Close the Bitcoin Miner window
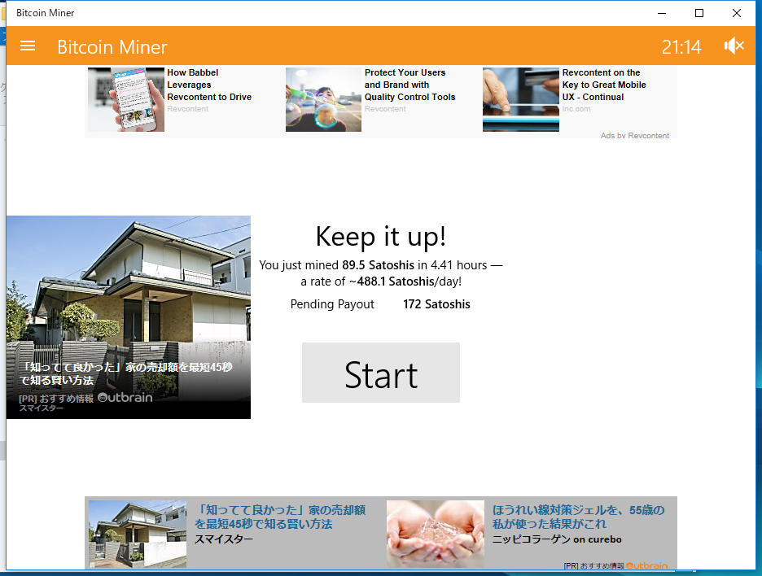Viewport: 762px width, 576px height. coord(737,13)
